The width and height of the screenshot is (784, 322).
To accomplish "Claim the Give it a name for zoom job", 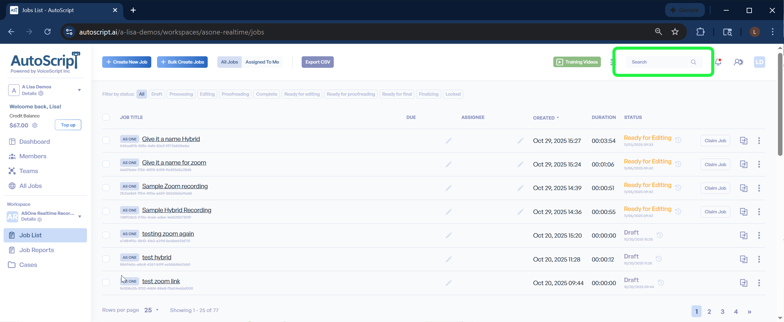I will tap(715, 164).
